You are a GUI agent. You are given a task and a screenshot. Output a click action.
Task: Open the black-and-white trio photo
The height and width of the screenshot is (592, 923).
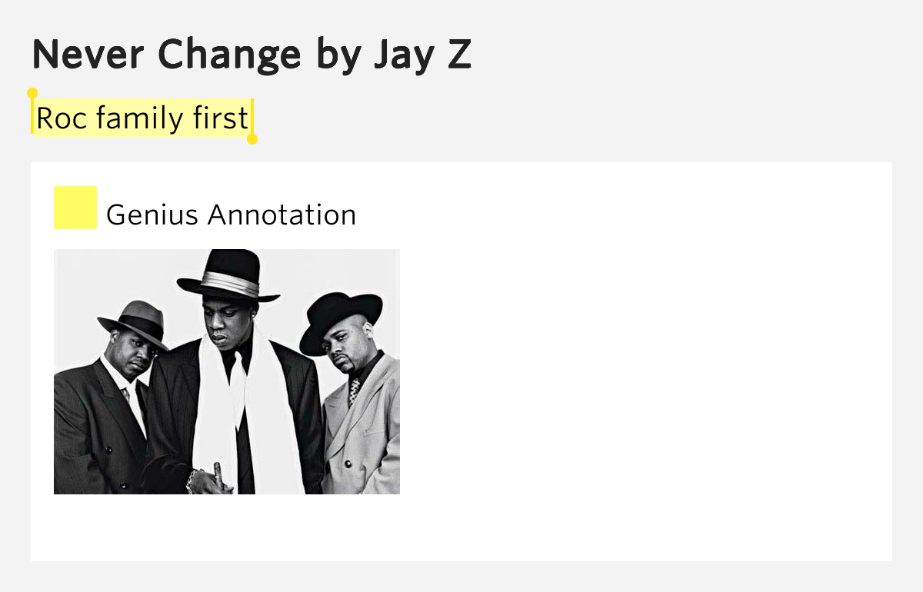pos(226,371)
